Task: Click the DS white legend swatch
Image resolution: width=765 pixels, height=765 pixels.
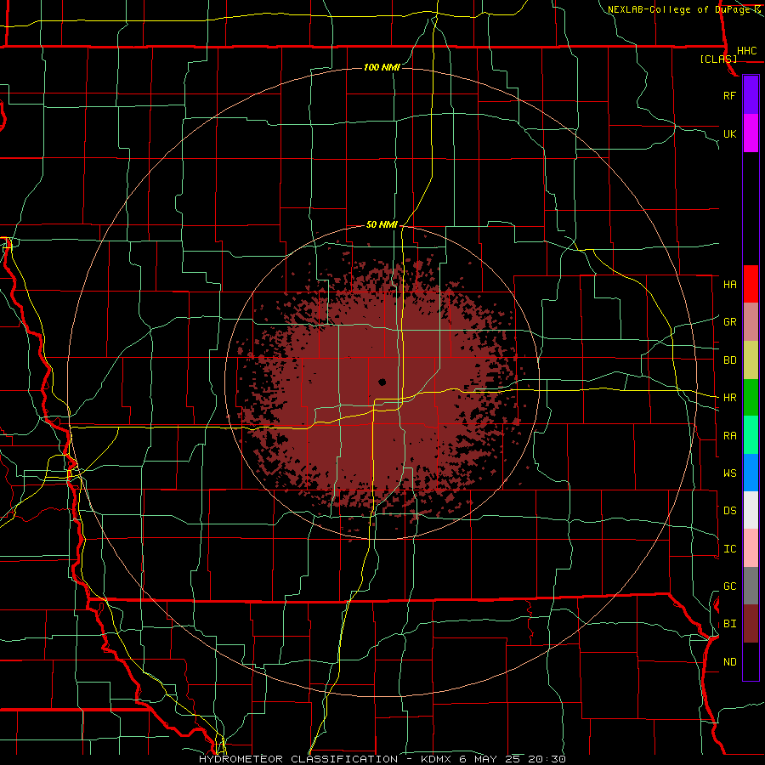Action: coord(751,510)
